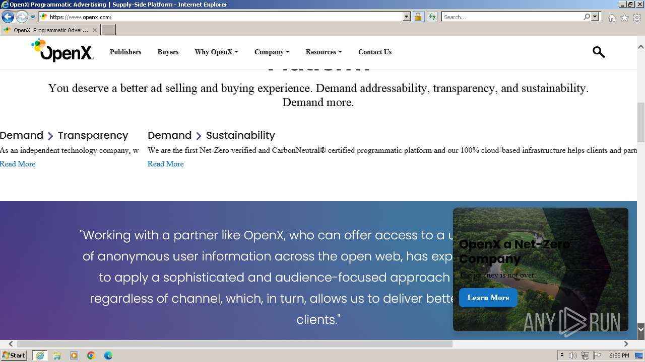This screenshot has width=645, height=362.
Task: Go back with the browser back arrow
Action: point(8,17)
